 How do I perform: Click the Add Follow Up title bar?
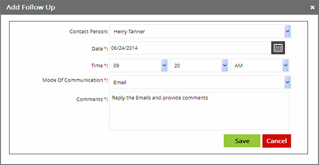pos(159,7)
